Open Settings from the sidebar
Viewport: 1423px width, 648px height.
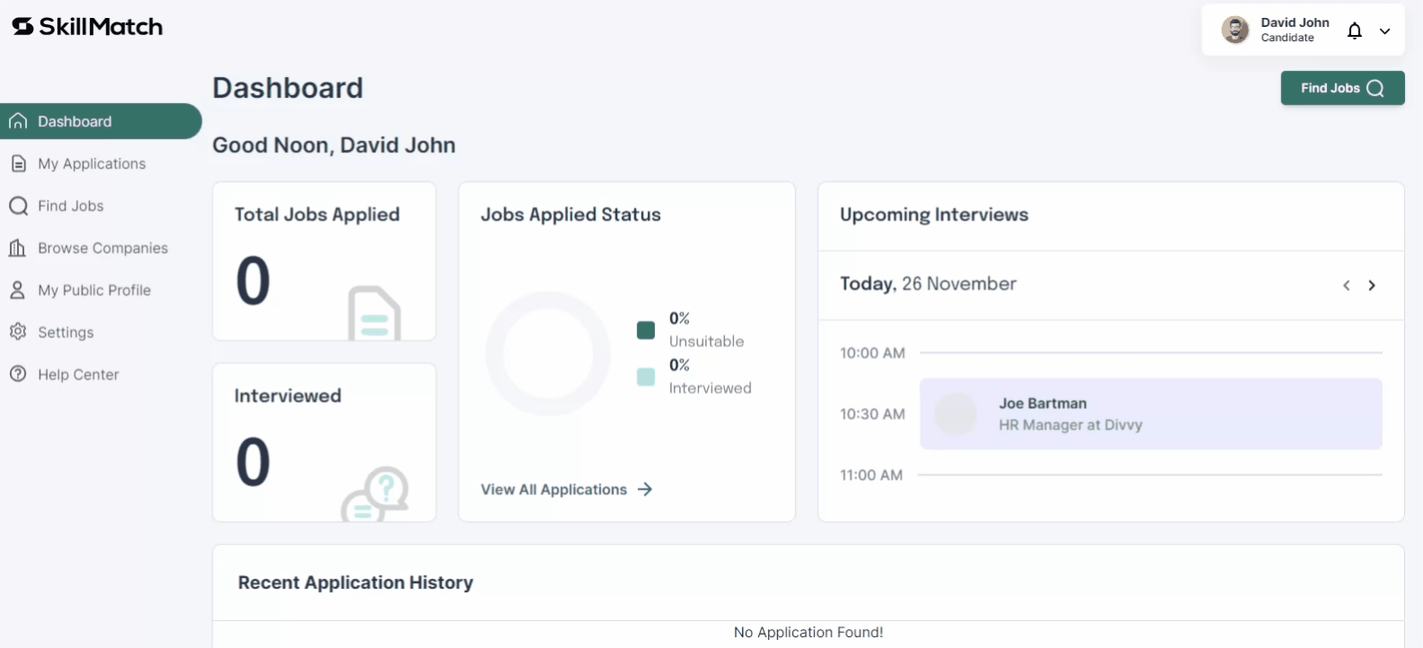click(x=66, y=332)
